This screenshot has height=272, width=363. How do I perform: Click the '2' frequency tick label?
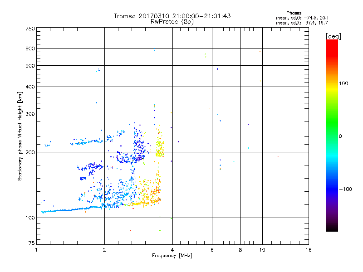click(x=104, y=250)
